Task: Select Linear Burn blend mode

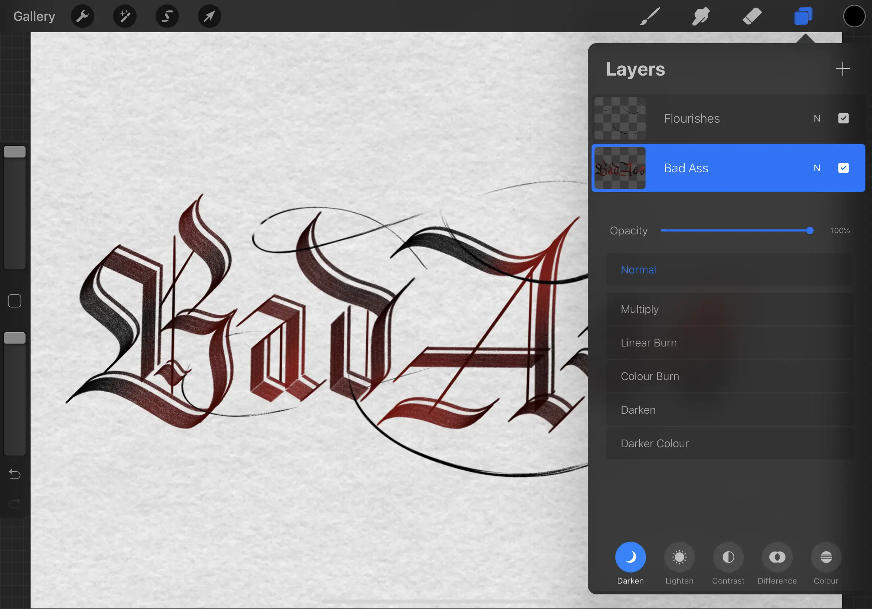Action: [648, 342]
